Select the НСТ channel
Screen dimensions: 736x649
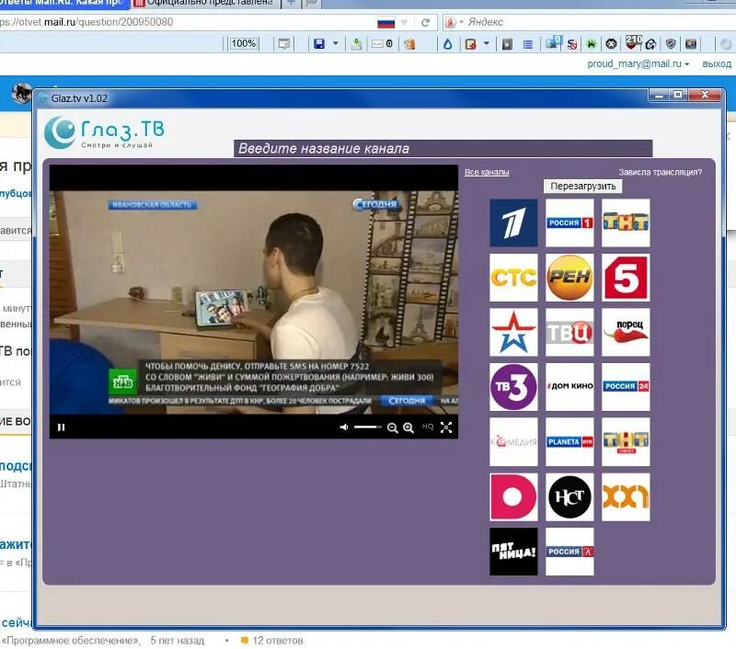point(569,497)
